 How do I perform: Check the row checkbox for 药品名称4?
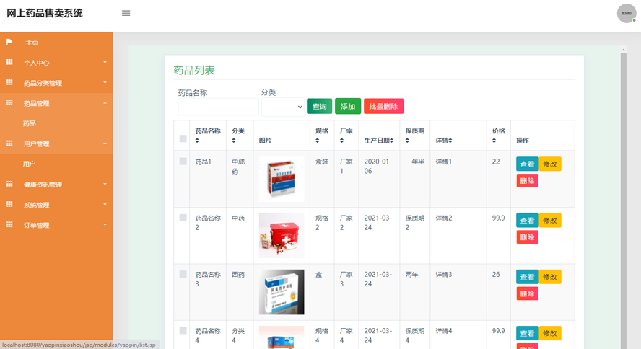pyautogui.click(x=183, y=330)
